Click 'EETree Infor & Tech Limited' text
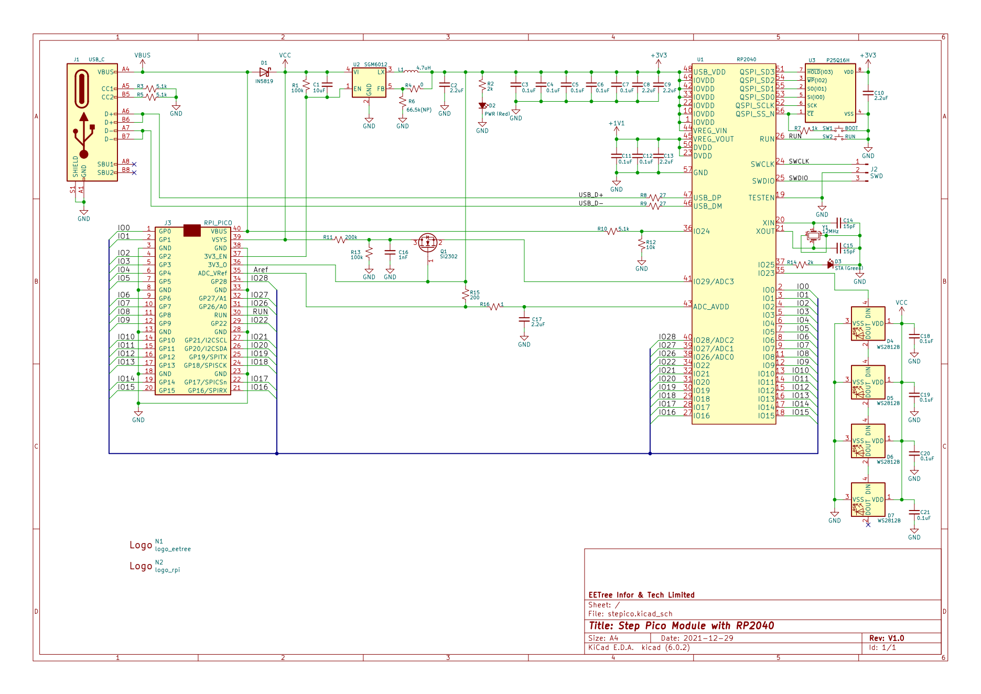Screen dimensions: 981x694 [x=641, y=595]
